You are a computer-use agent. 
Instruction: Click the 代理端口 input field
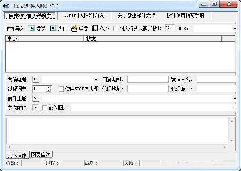click(x=216, y=89)
